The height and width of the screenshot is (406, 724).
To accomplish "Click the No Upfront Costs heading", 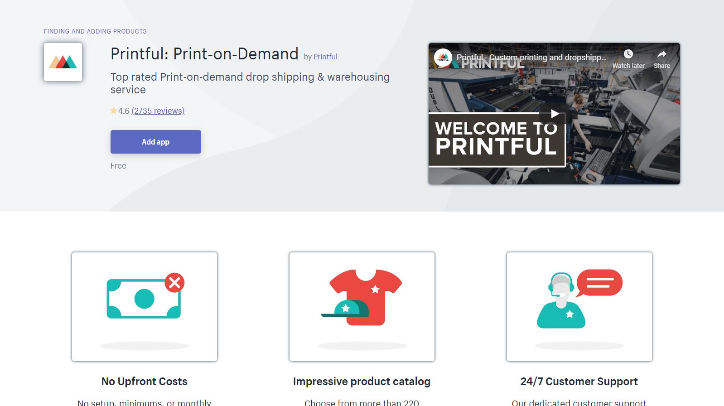I will [x=145, y=382].
